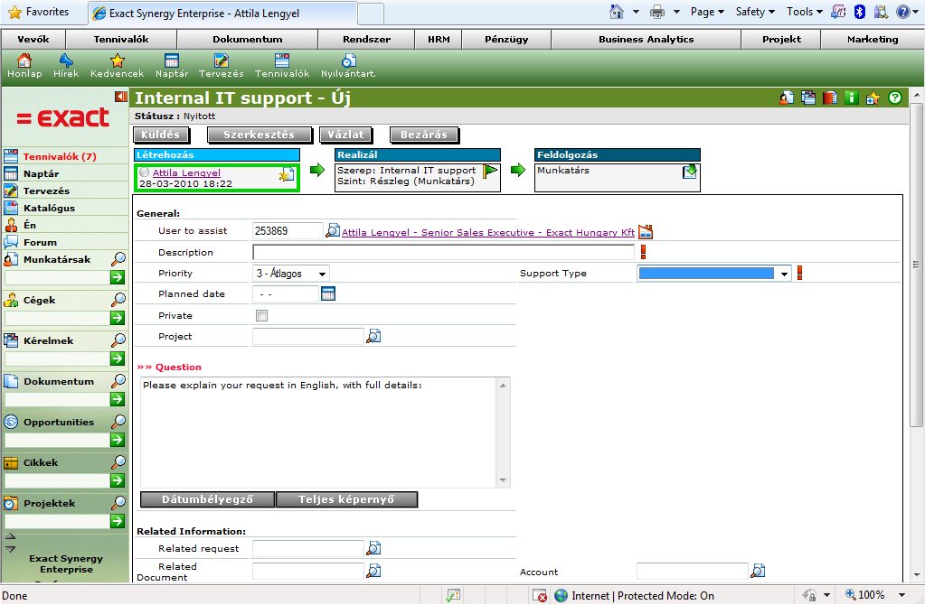Select radio button beside Attila Lengyel

click(145, 172)
